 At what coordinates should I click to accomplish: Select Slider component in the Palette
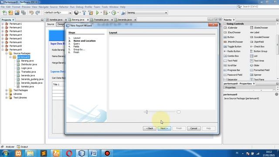click(x=255, y=65)
